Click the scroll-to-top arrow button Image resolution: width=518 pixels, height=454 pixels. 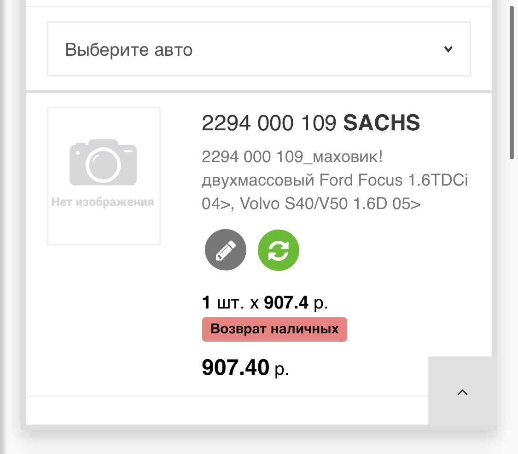click(462, 392)
